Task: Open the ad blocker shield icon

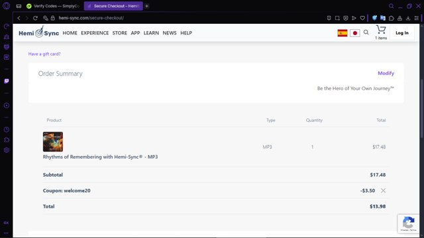Action: pyautogui.click(x=346, y=18)
